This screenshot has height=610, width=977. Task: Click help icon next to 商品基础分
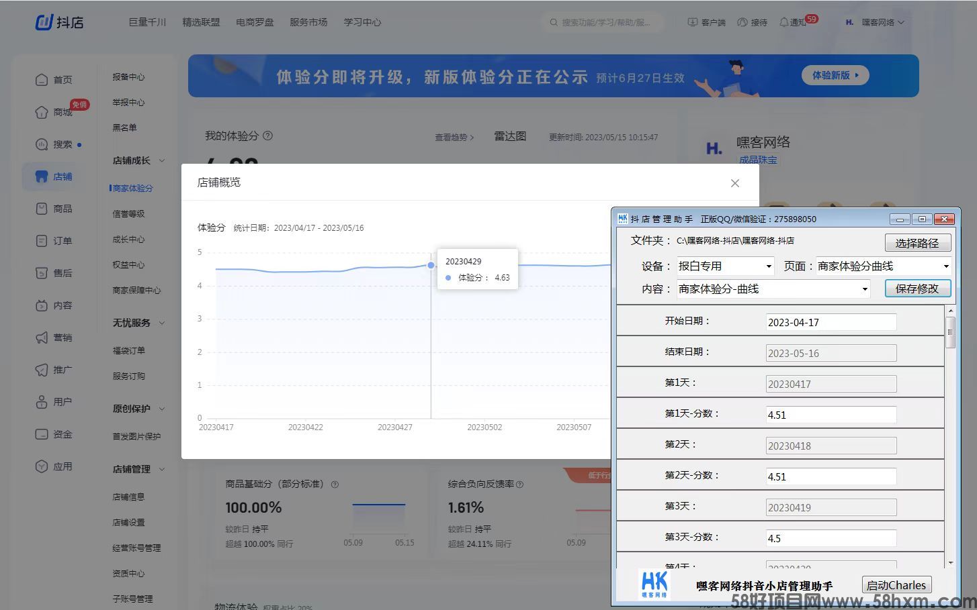tap(335, 485)
